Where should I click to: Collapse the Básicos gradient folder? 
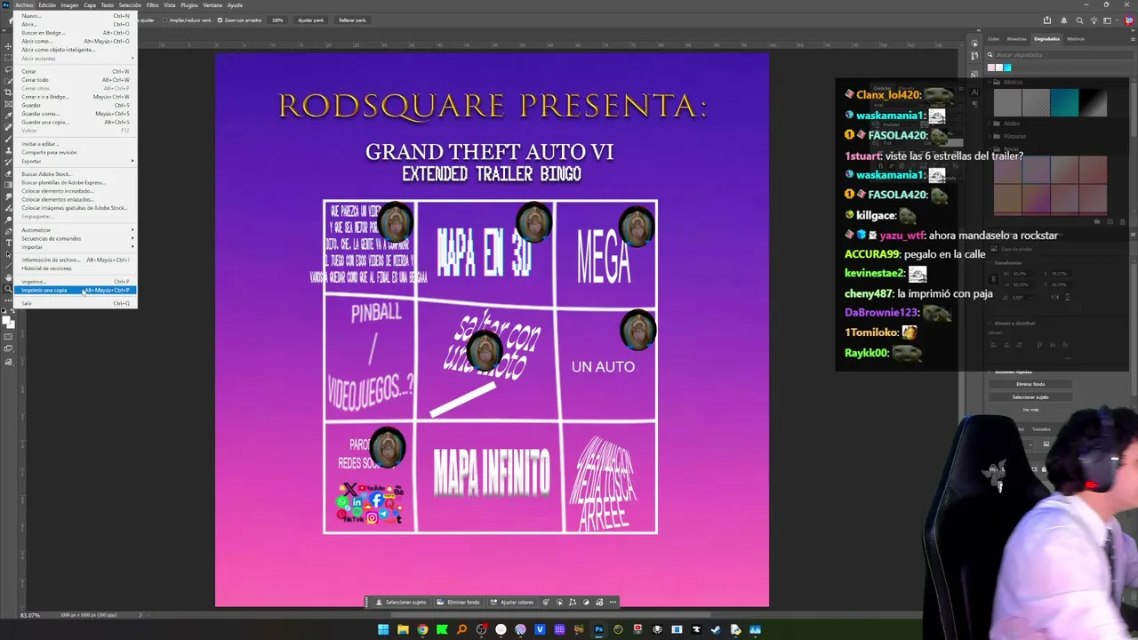tap(990, 82)
